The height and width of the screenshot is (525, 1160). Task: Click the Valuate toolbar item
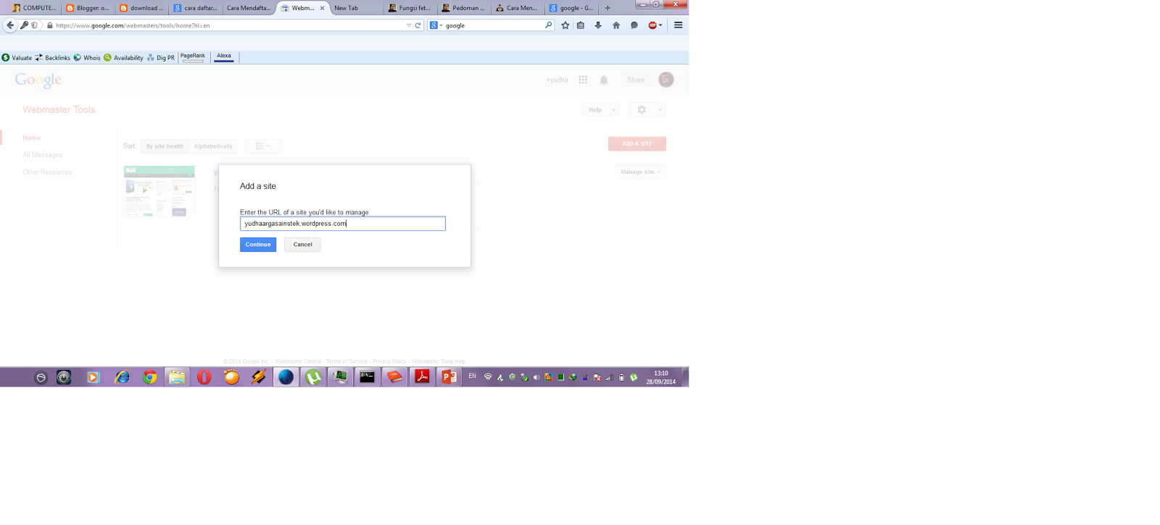click(17, 58)
